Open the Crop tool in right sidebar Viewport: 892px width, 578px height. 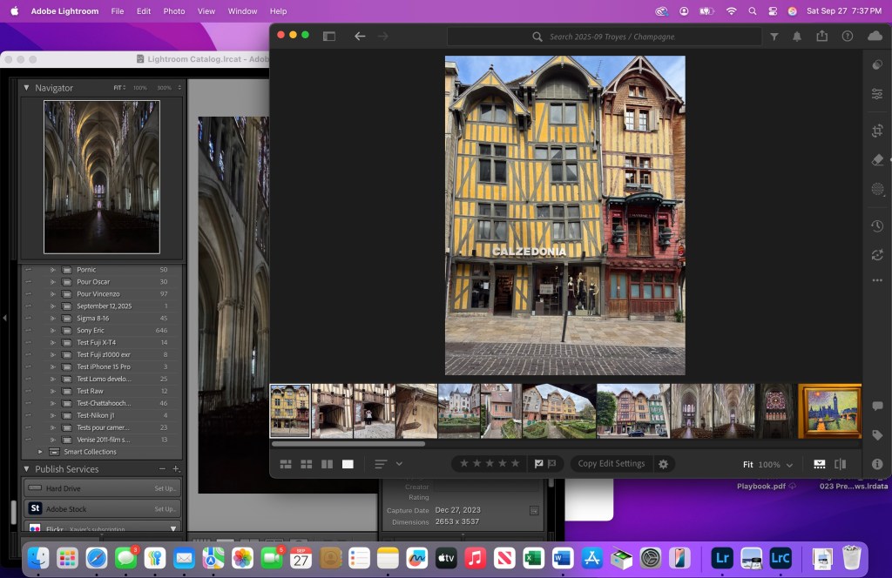click(877, 131)
